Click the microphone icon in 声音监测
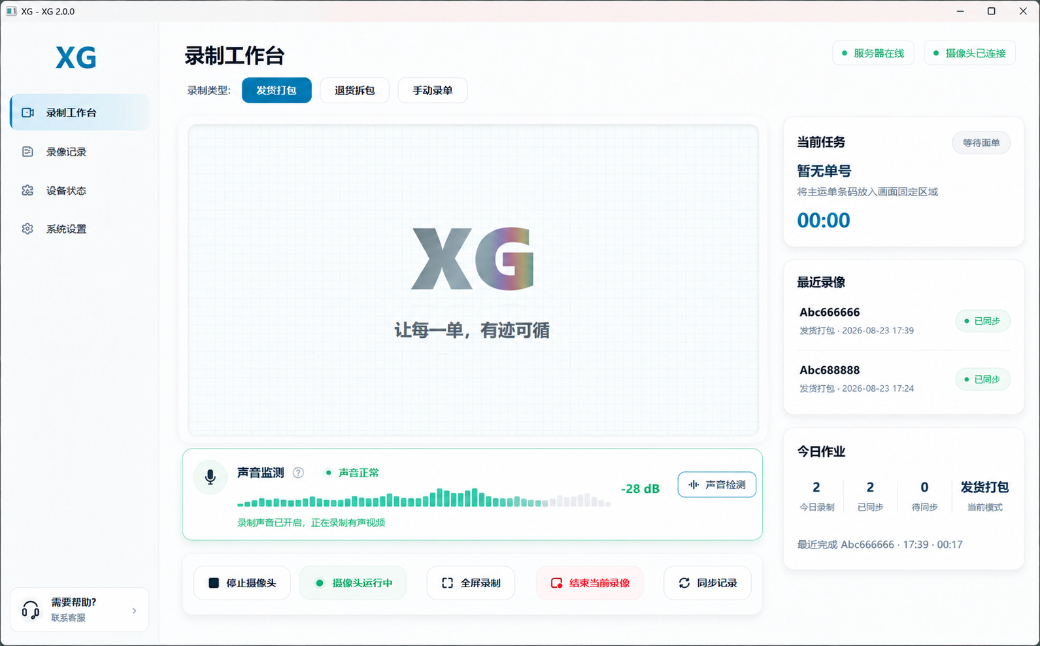 pos(210,477)
